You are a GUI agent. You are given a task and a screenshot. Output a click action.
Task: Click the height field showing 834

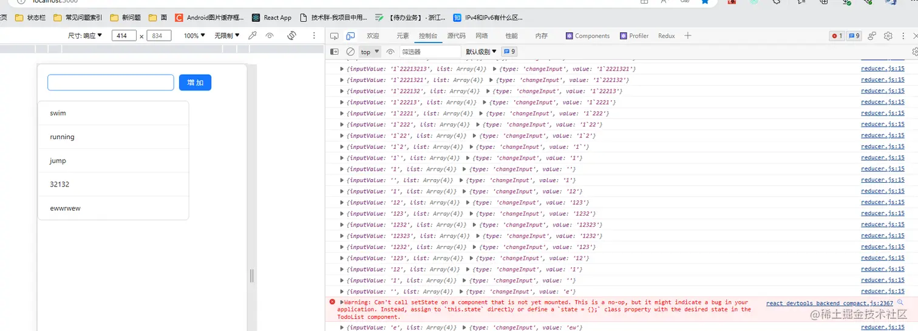click(x=159, y=36)
